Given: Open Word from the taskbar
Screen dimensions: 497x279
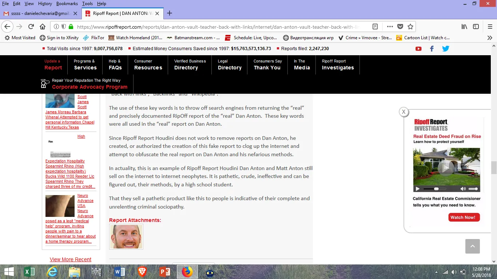Looking at the screenshot, I should tap(120, 272).
